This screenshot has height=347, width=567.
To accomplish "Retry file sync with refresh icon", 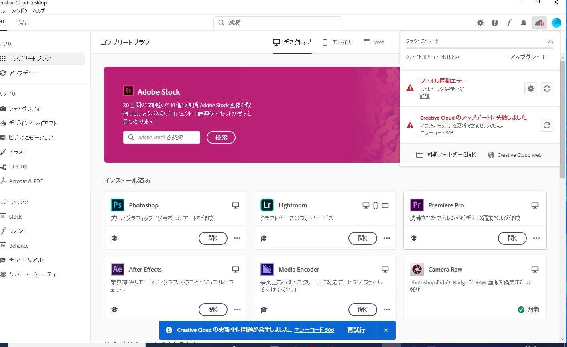I will click(x=547, y=89).
